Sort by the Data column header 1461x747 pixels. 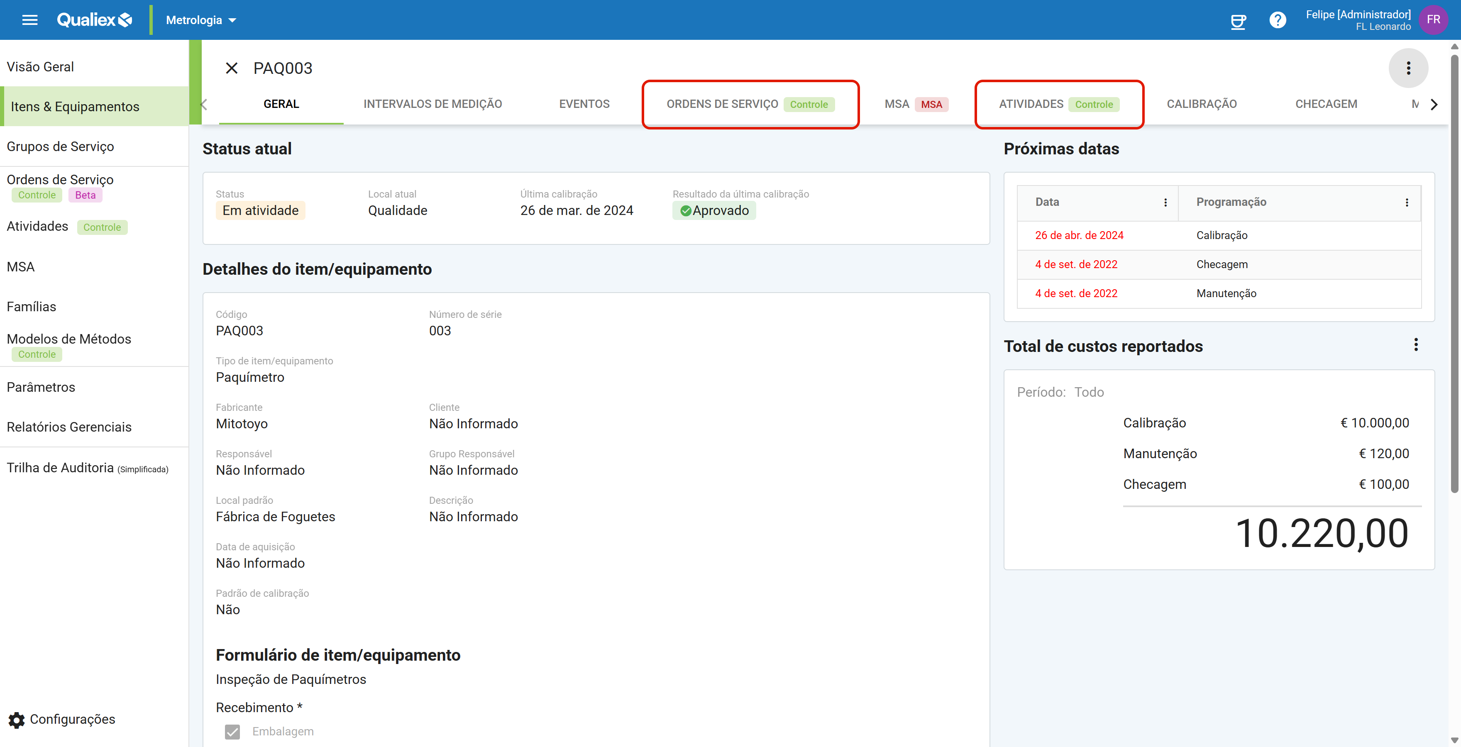[1047, 202]
